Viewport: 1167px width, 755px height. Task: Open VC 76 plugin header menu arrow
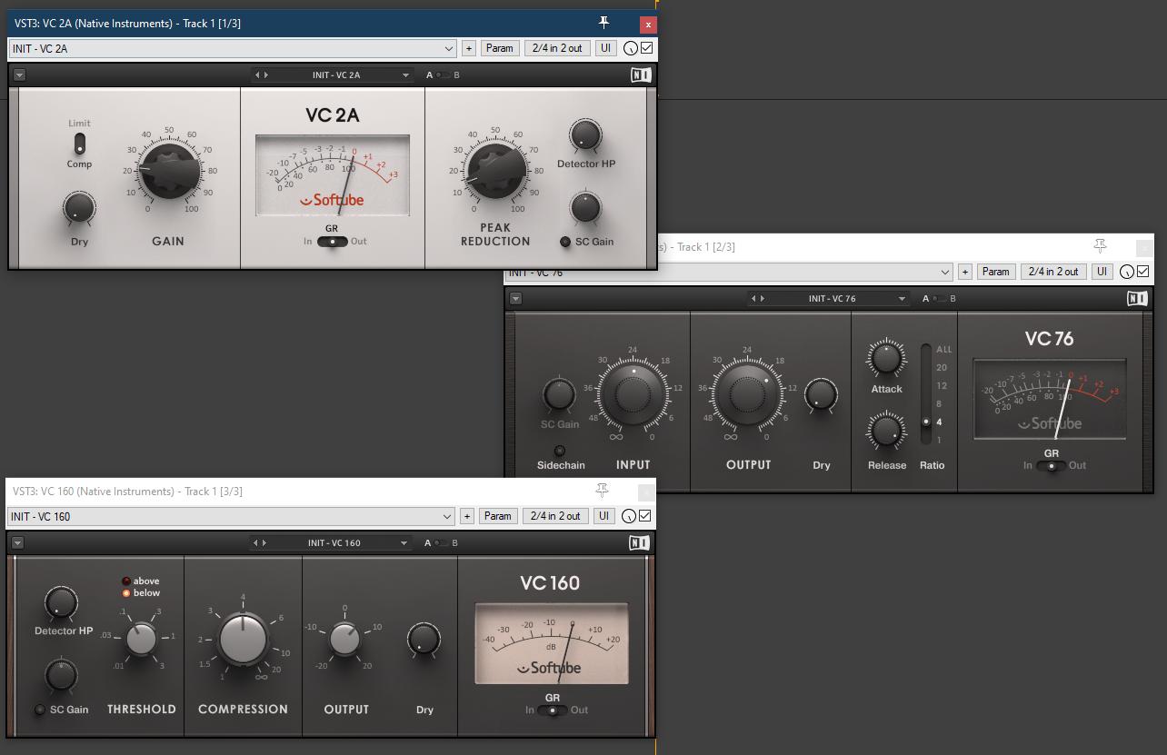coord(515,298)
